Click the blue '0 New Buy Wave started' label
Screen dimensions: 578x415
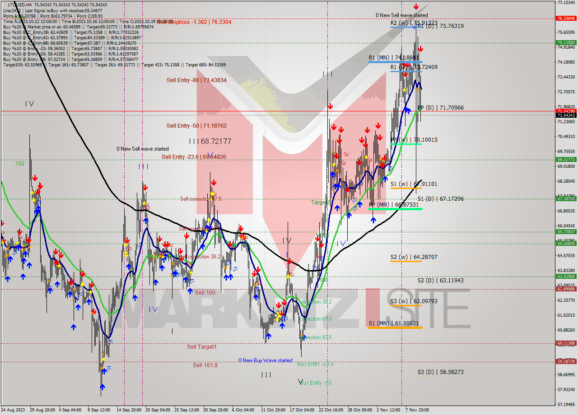[266, 360]
